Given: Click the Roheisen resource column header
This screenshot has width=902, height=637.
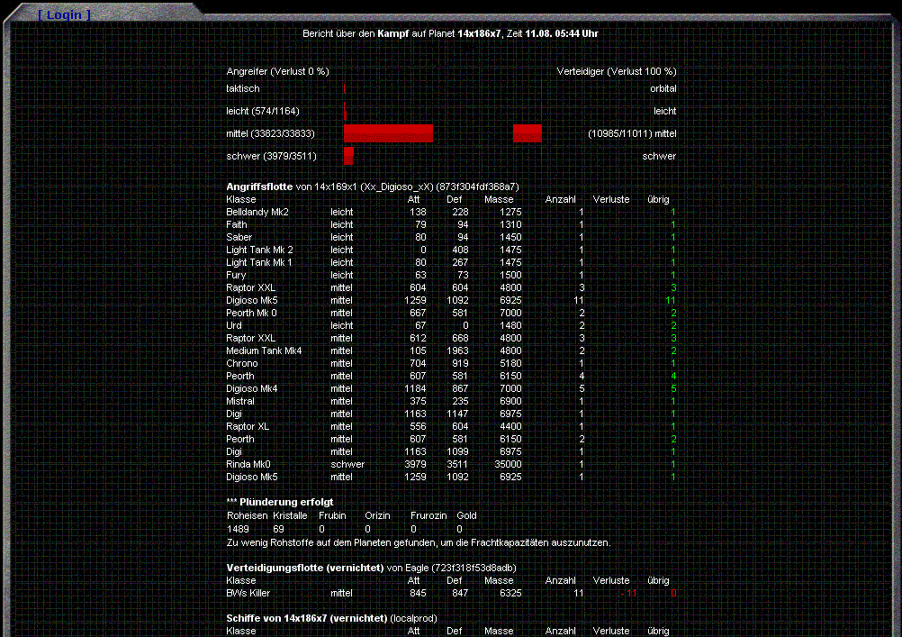Looking at the screenshot, I should point(246,515).
